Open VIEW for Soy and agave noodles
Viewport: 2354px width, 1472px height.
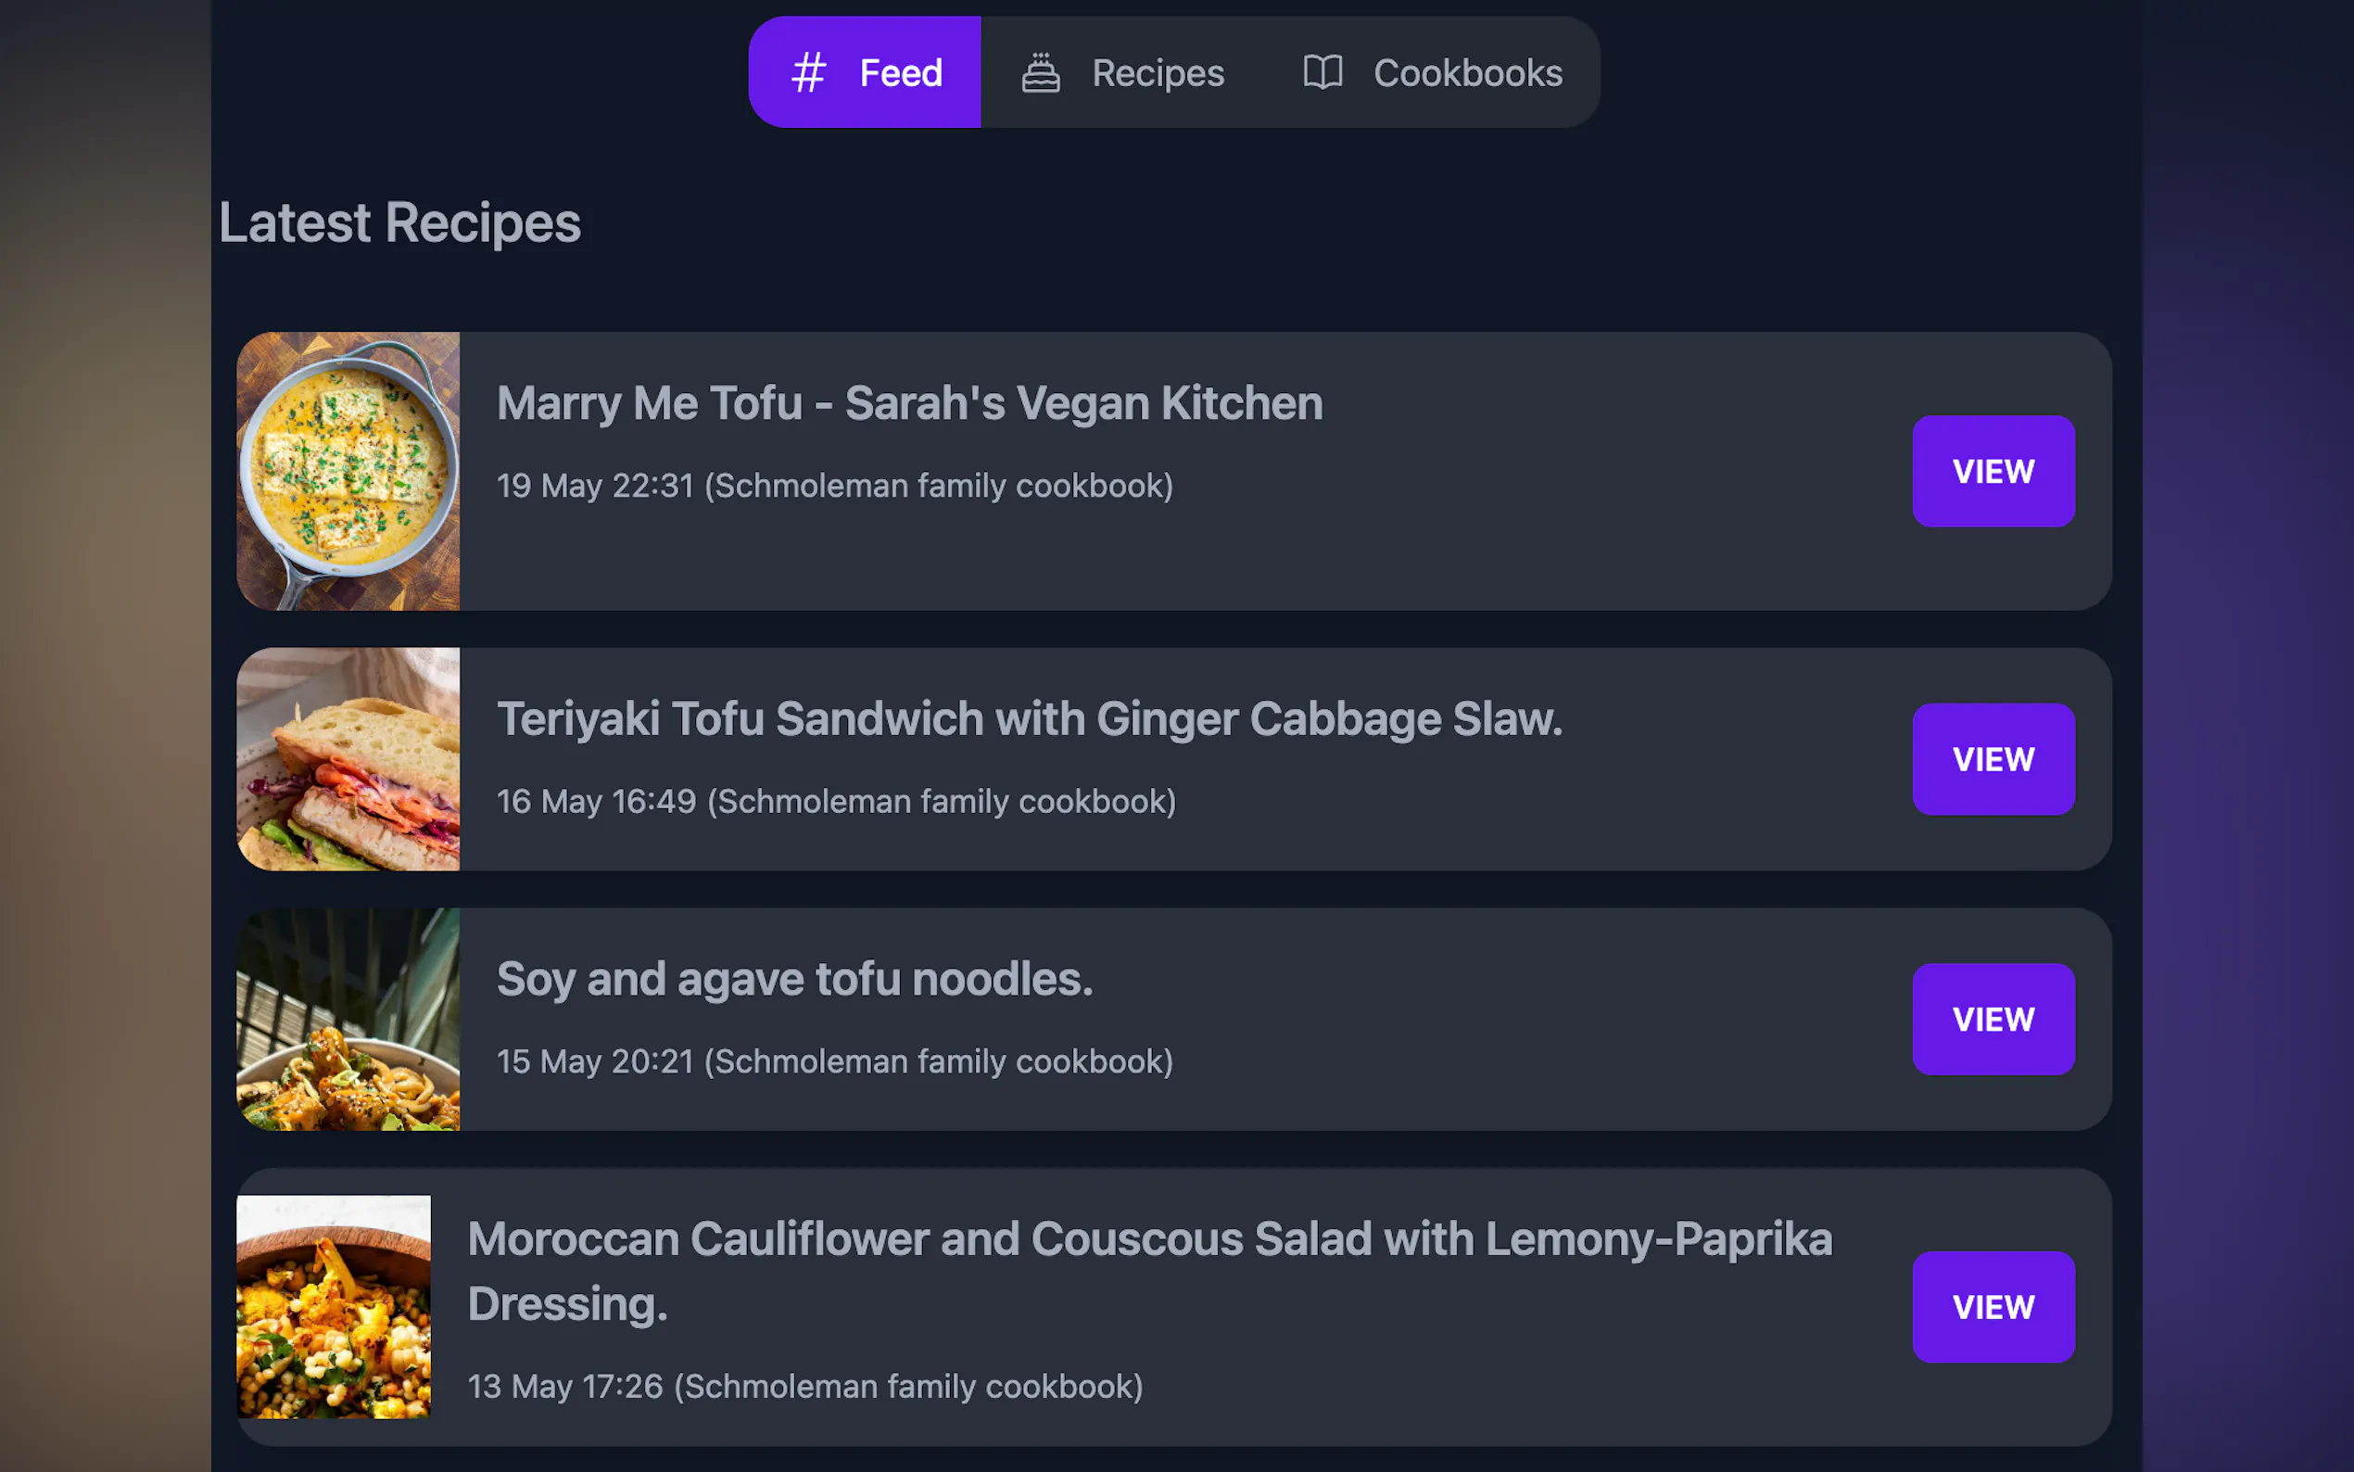click(x=1993, y=1020)
